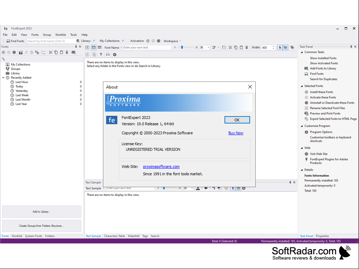Click the headphones icon in preview toolbar
359x269 pixels.
pyautogui.click(x=108, y=55)
